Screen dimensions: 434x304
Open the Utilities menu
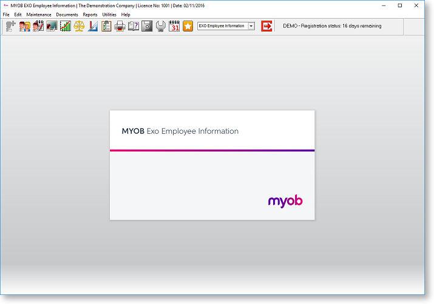point(109,15)
